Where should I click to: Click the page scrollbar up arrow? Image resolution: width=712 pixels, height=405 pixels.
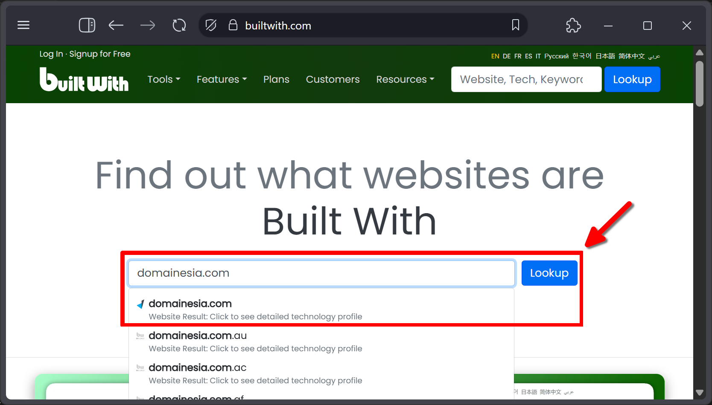[699, 53]
